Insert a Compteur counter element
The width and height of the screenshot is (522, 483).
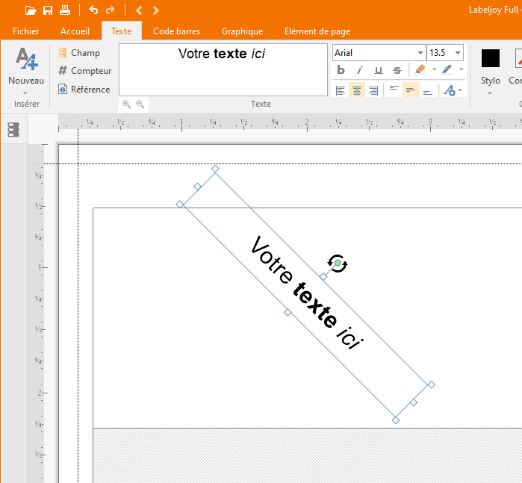click(x=84, y=71)
